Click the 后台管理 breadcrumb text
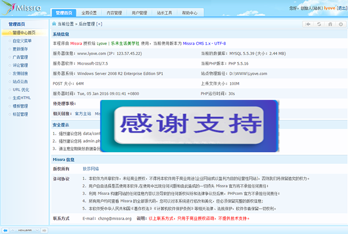 pos(87,24)
